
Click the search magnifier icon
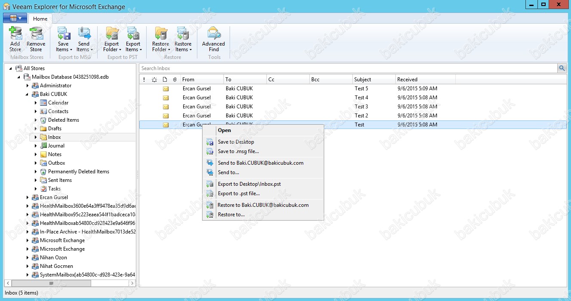pyautogui.click(x=562, y=68)
